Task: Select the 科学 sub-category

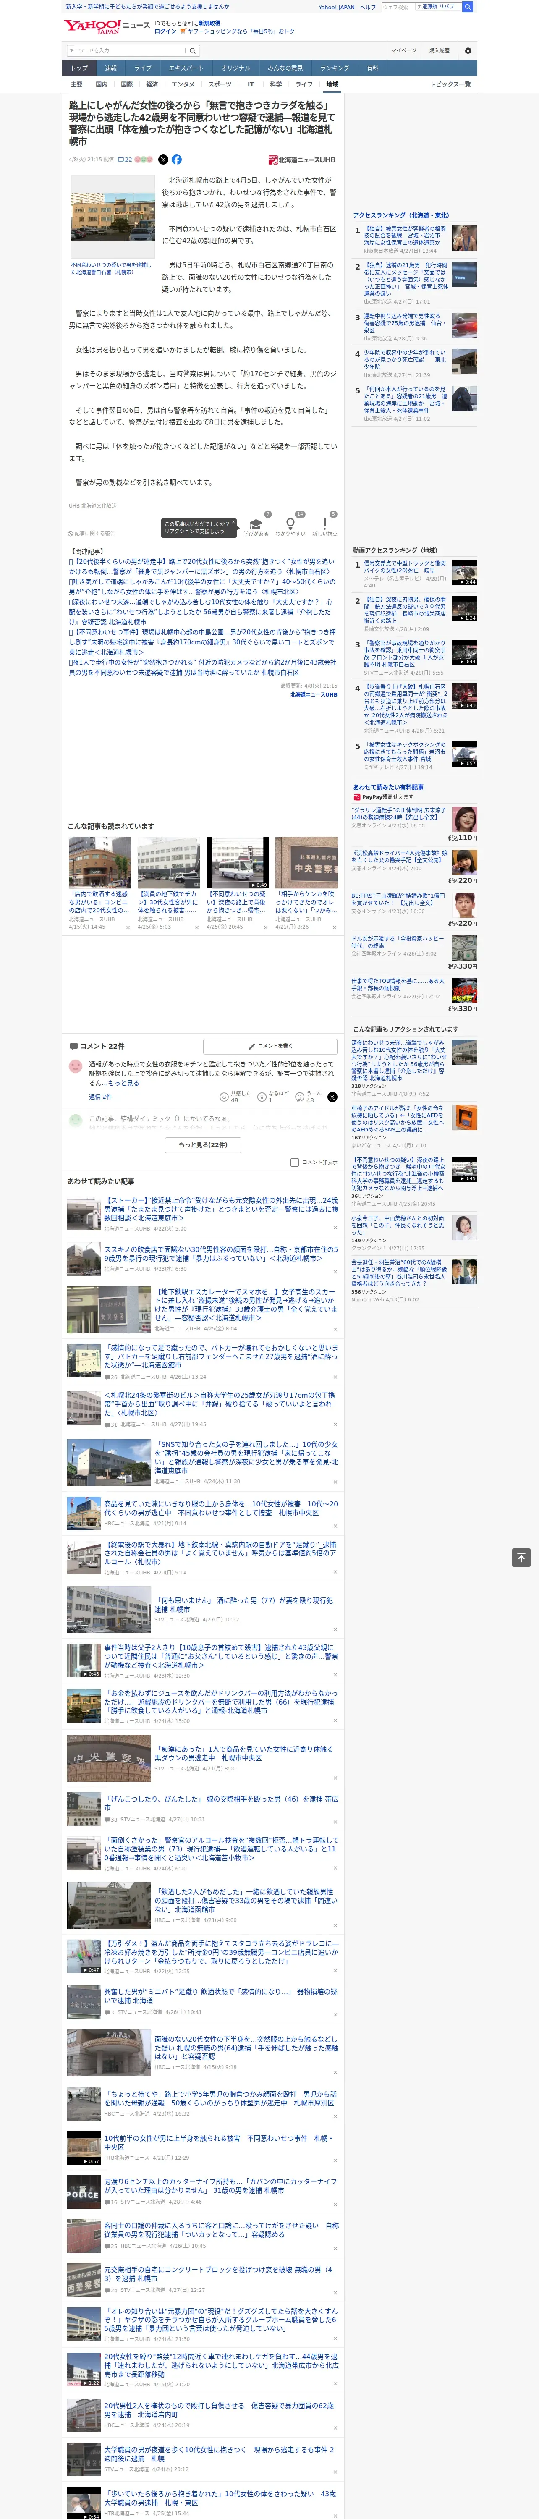Action: [276, 84]
